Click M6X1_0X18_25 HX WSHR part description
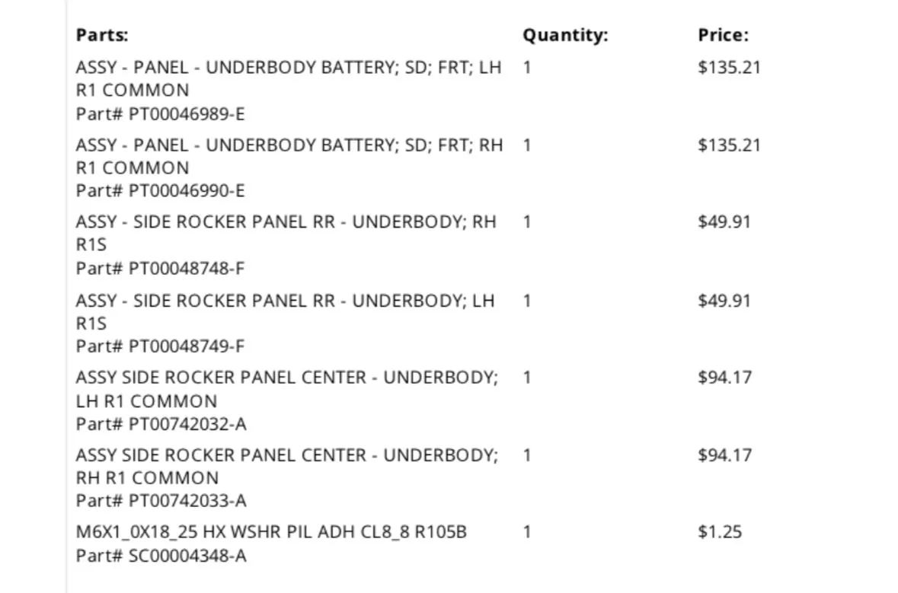Viewport: 898px width, 593px height. tap(271, 532)
